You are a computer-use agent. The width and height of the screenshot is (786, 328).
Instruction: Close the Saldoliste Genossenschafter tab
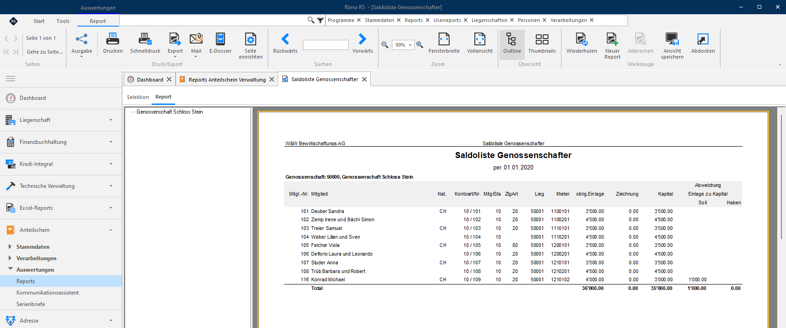(364, 79)
